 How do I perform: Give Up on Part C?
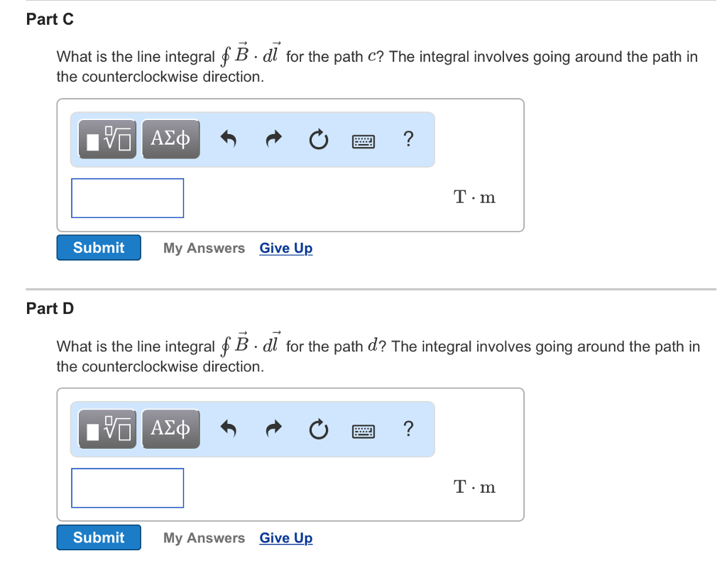(285, 248)
